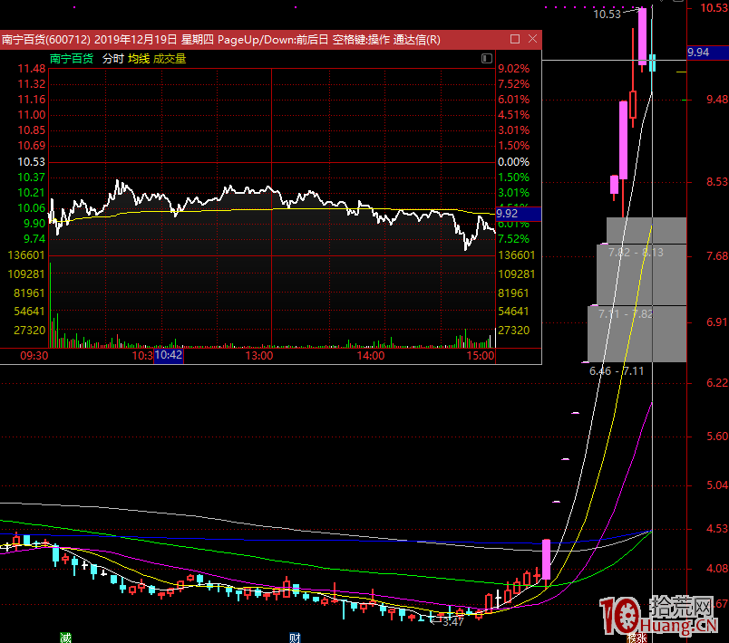Click the 9.48 K-line price axis label
The width and height of the screenshot is (729, 643).
[x=717, y=100]
